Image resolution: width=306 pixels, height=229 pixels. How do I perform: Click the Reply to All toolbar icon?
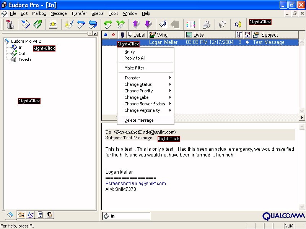click(93, 24)
